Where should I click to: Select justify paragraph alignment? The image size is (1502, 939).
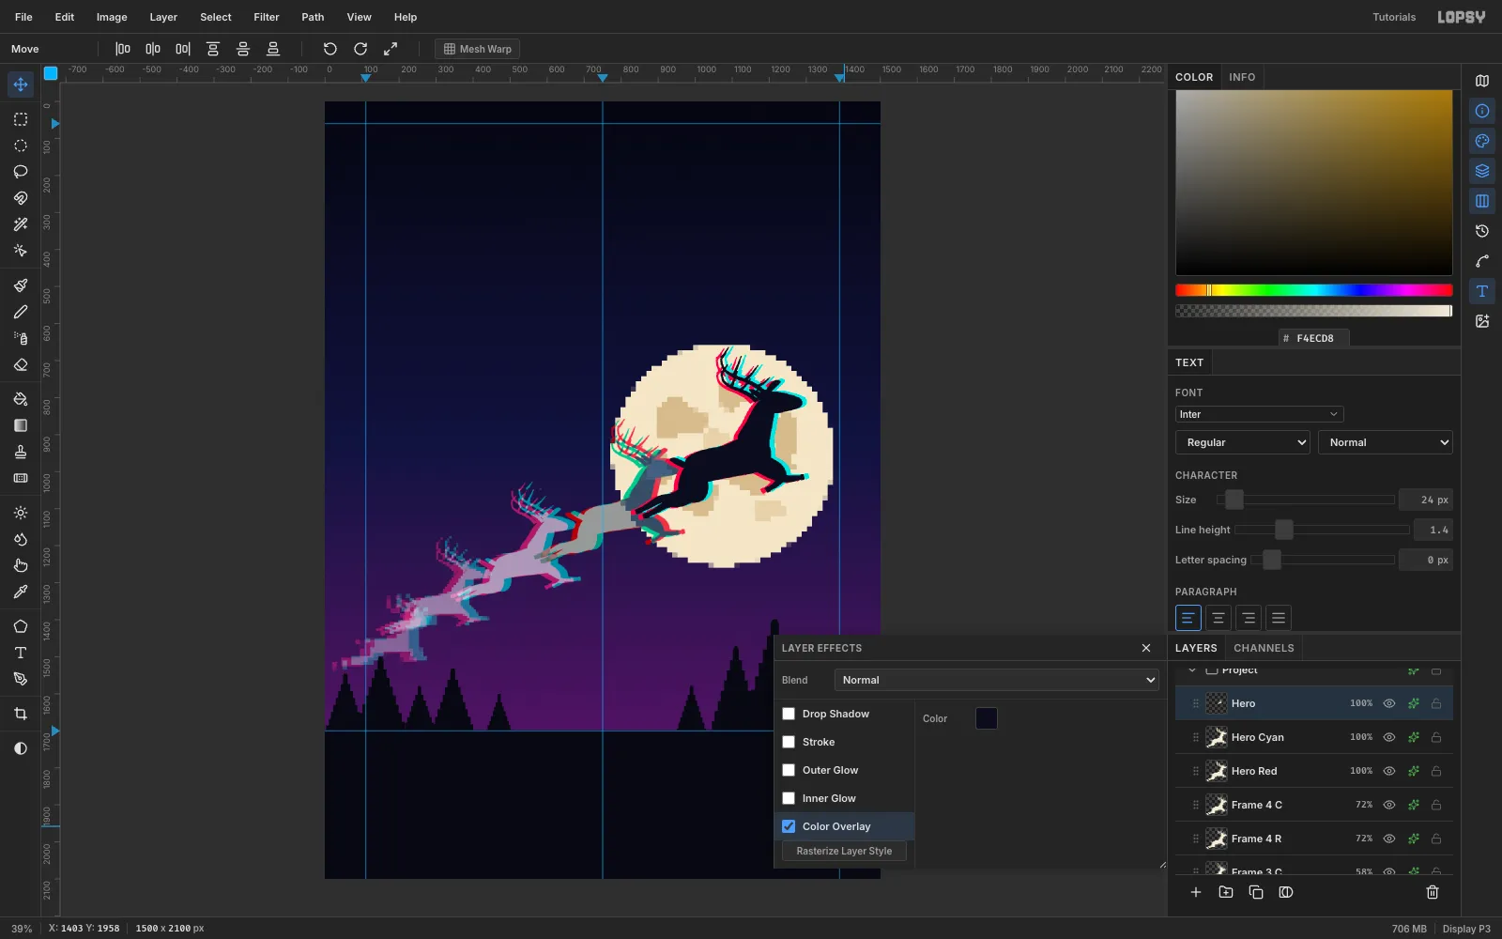tap(1279, 618)
